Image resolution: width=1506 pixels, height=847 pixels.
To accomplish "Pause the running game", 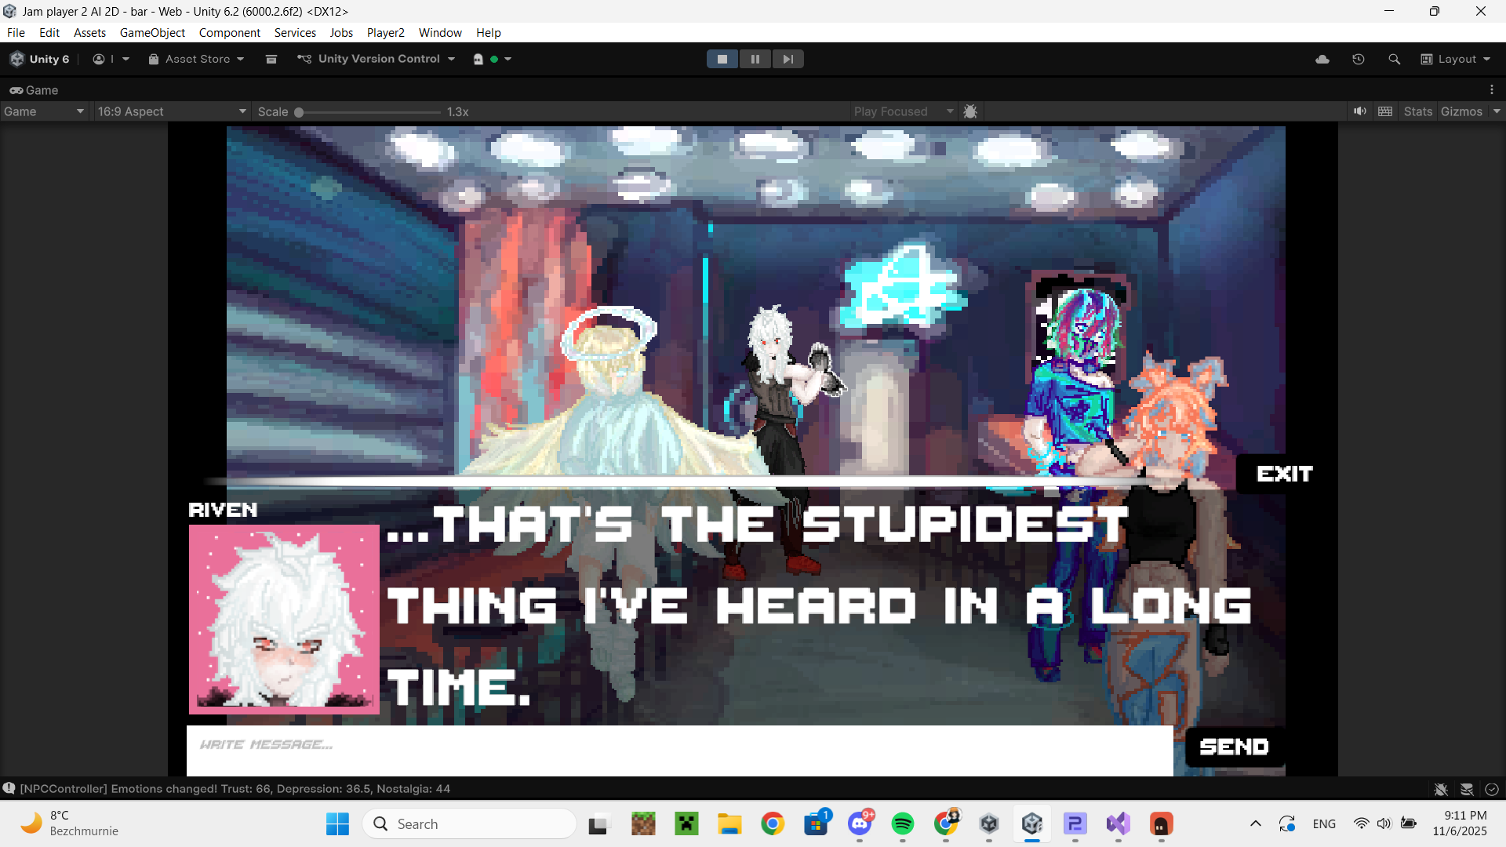I will tap(755, 59).
